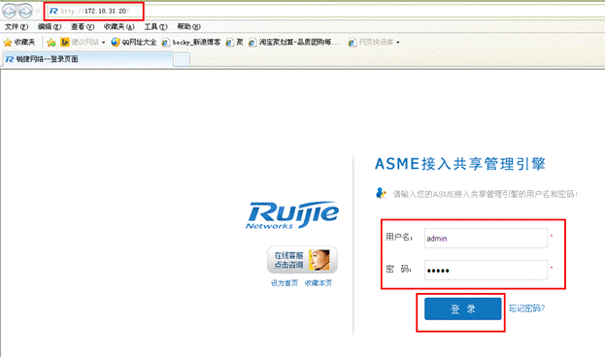Click the 忘记密码? link

tap(526, 308)
